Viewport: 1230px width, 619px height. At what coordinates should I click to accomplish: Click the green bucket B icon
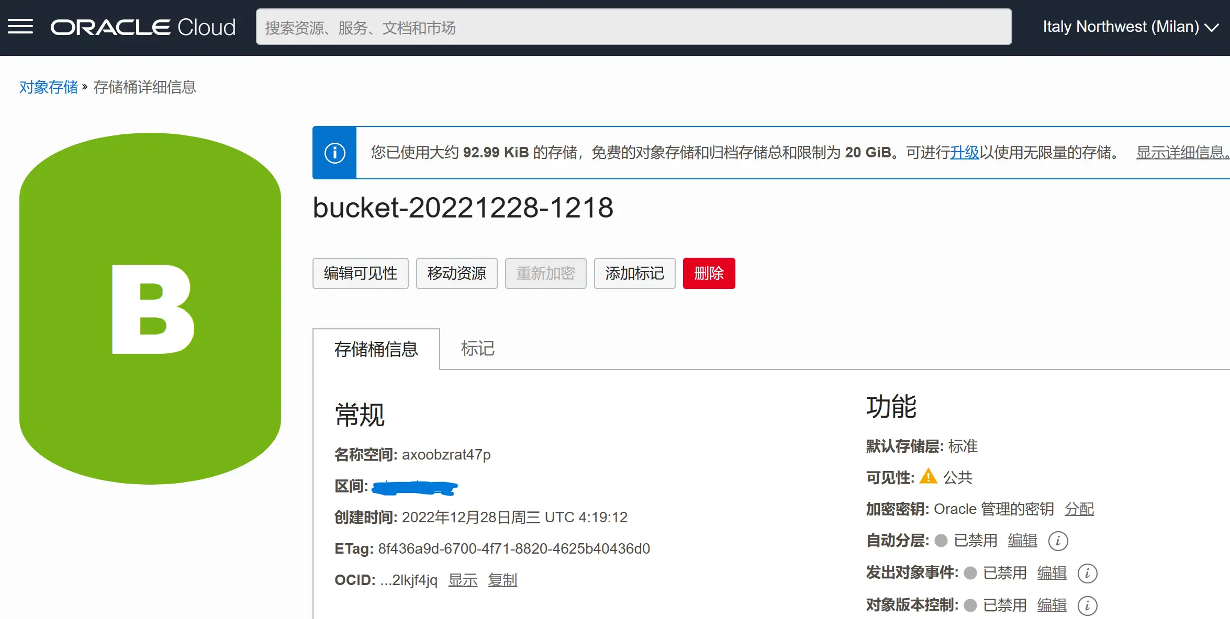pos(150,308)
